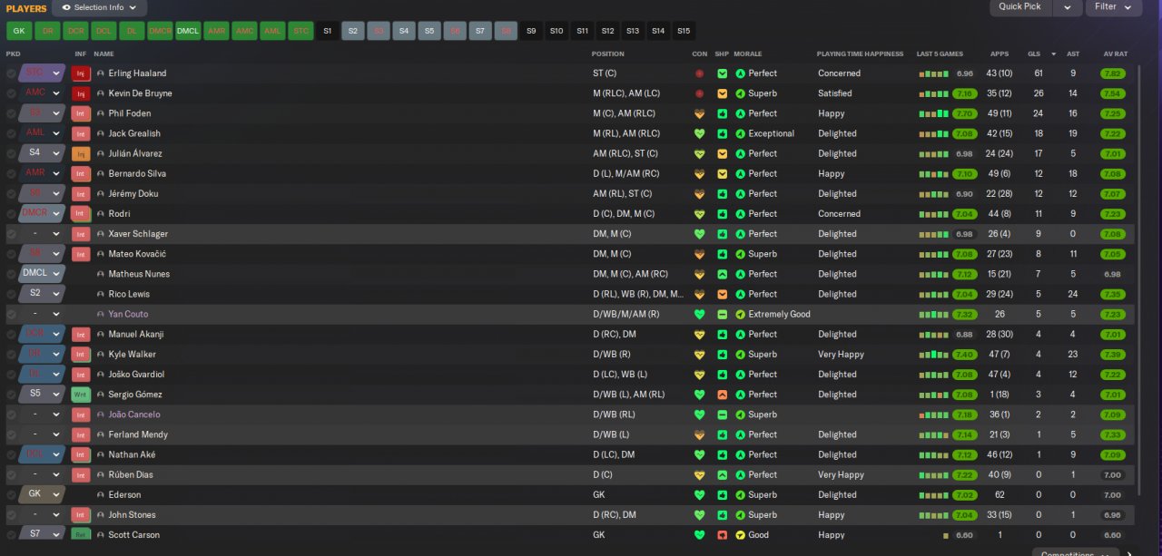Click the condition heart icon for Ederson
The width and height of the screenshot is (1162, 556).
click(x=699, y=495)
